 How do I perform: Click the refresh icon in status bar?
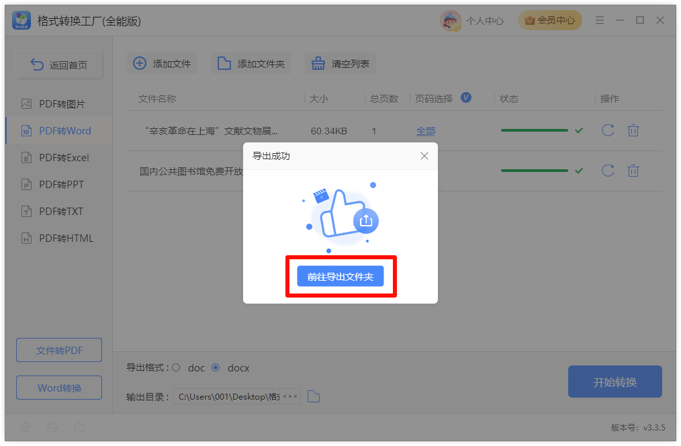79,427
